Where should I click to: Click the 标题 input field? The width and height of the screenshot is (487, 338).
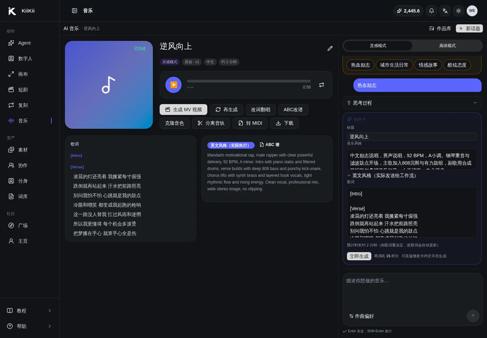pyautogui.click(x=412, y=137)
